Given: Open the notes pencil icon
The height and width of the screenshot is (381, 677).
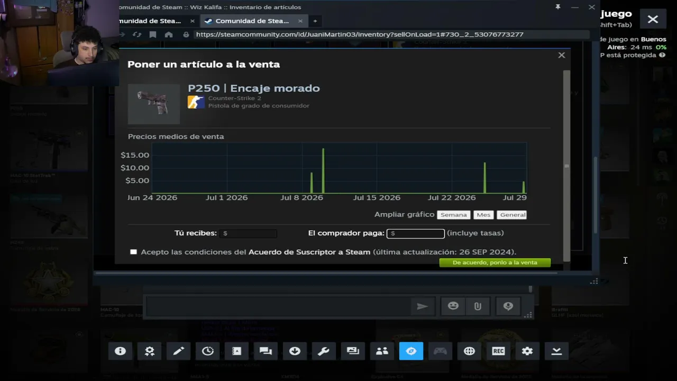Looking at the screenshot, I should (x=178, y=351).
